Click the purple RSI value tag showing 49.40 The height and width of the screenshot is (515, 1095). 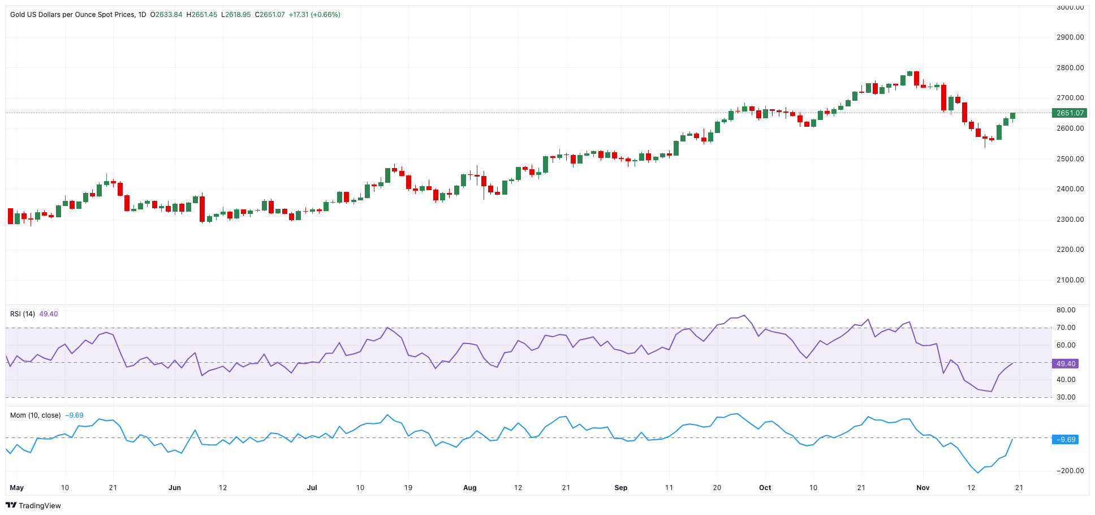pyautogui.click(x=1065, y=364)
